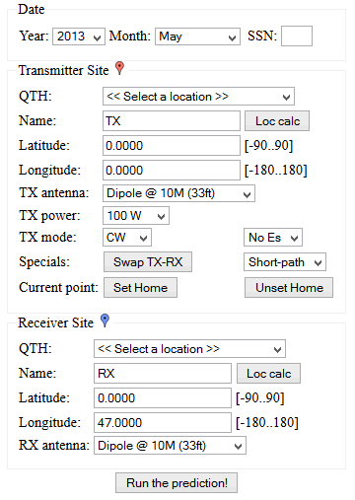
Task: Click the transmitter Longitude input field
Action: (172, 170)
